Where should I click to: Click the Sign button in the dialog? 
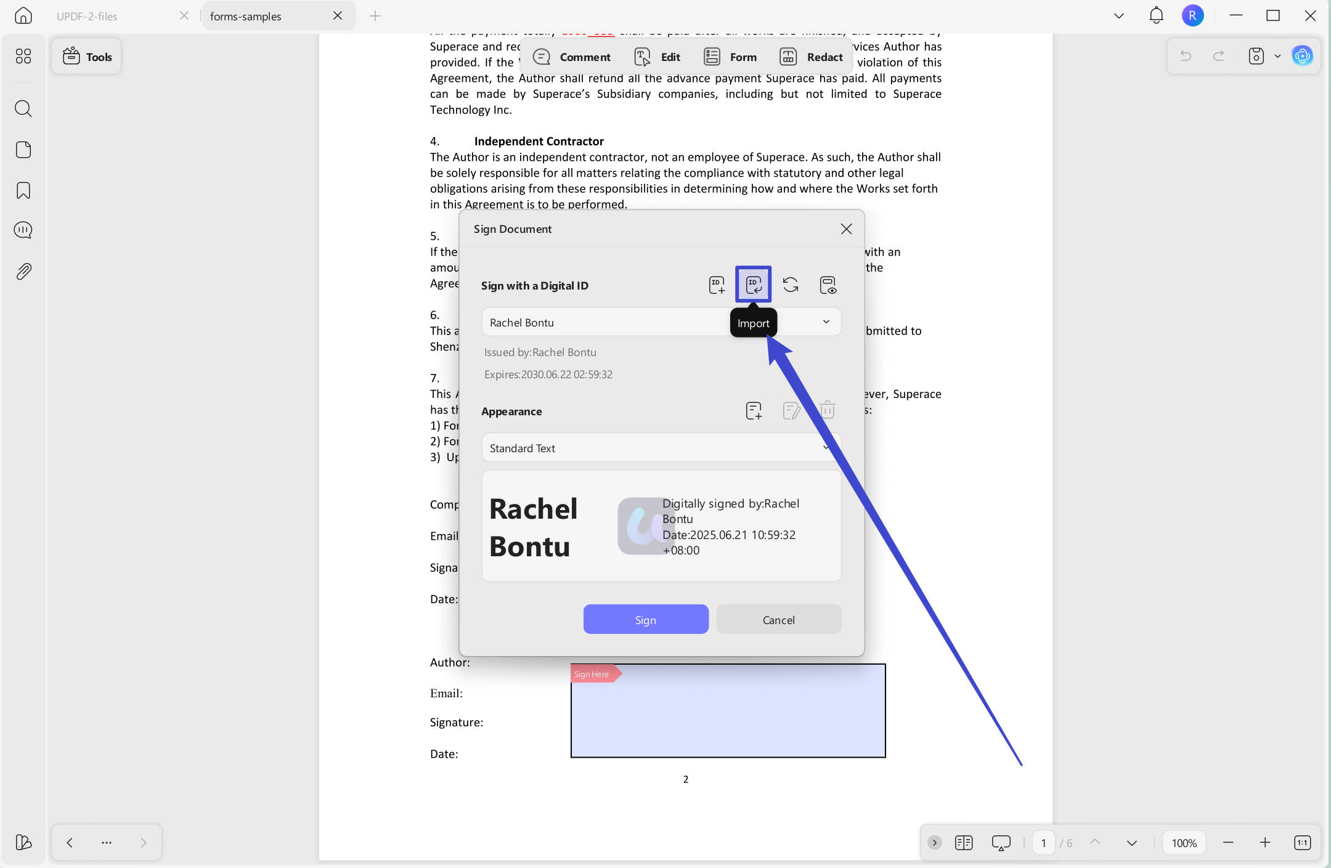(x=646, y=619)
